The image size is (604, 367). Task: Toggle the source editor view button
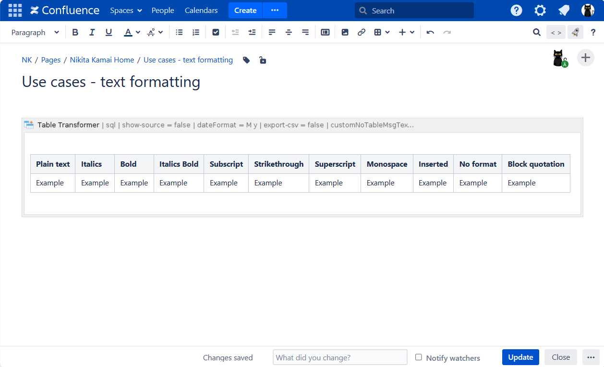[x=556, y=32]
